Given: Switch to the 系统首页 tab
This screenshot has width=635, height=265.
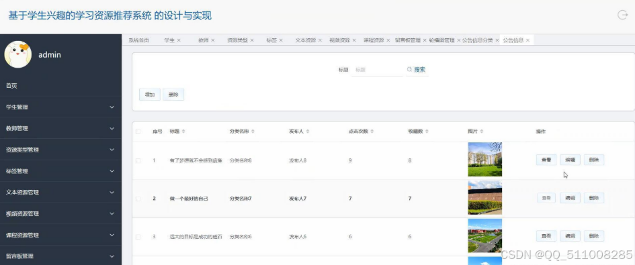Looking at the screenshot, I should [139, 40].
